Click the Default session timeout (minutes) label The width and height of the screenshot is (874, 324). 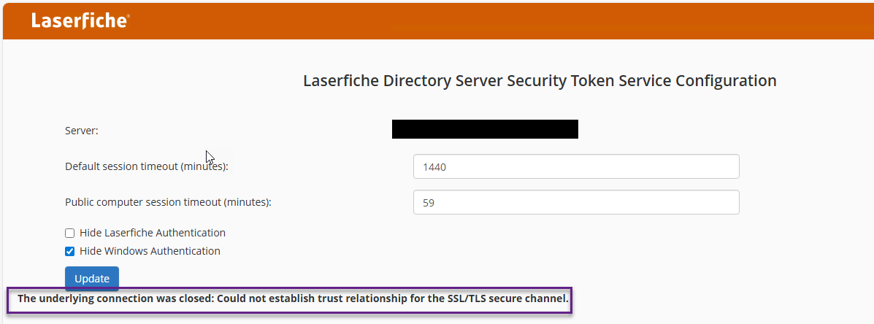pos(147,166)
